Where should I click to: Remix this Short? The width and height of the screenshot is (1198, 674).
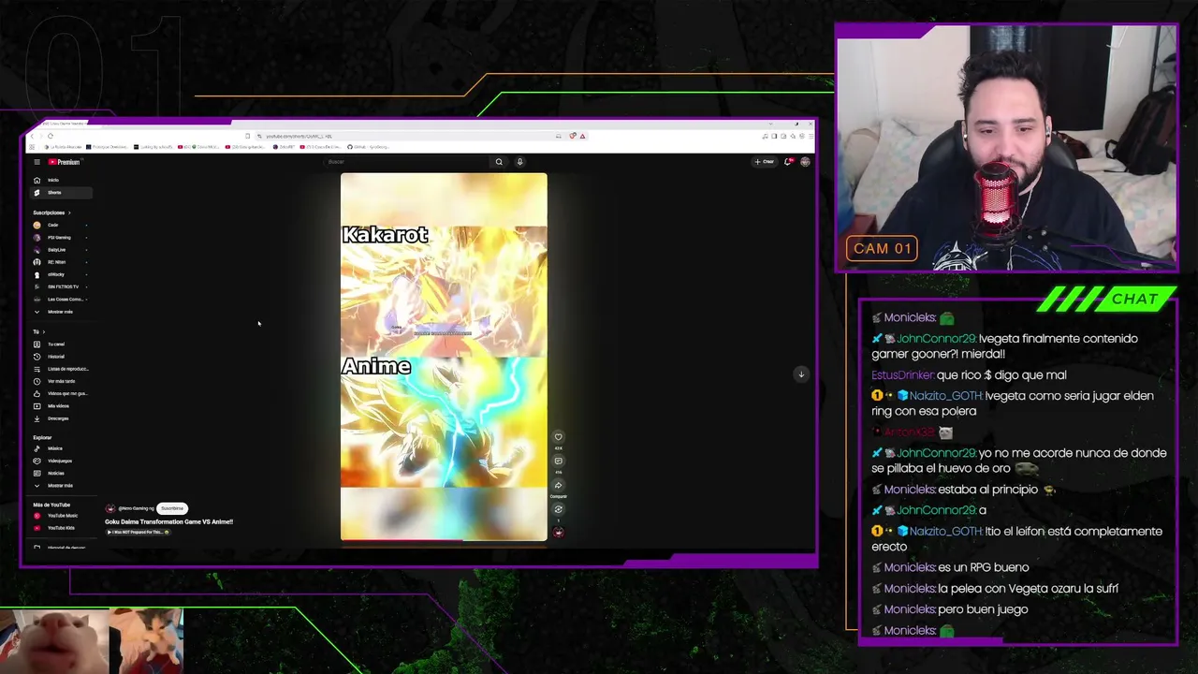point(558,509)
